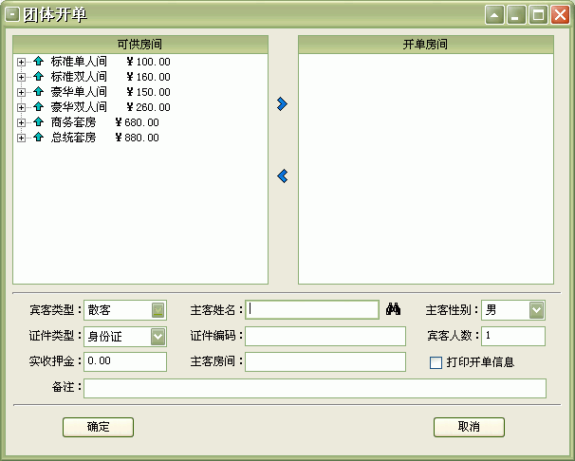Select the 豪华双人间 ¥260.00 room type
Image resolution: width=575 pixels, height=461 pixels.
[x=110, y=107]
